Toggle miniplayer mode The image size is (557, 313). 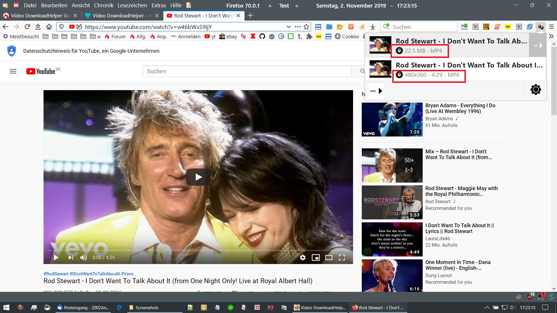(x=316, y=257)
